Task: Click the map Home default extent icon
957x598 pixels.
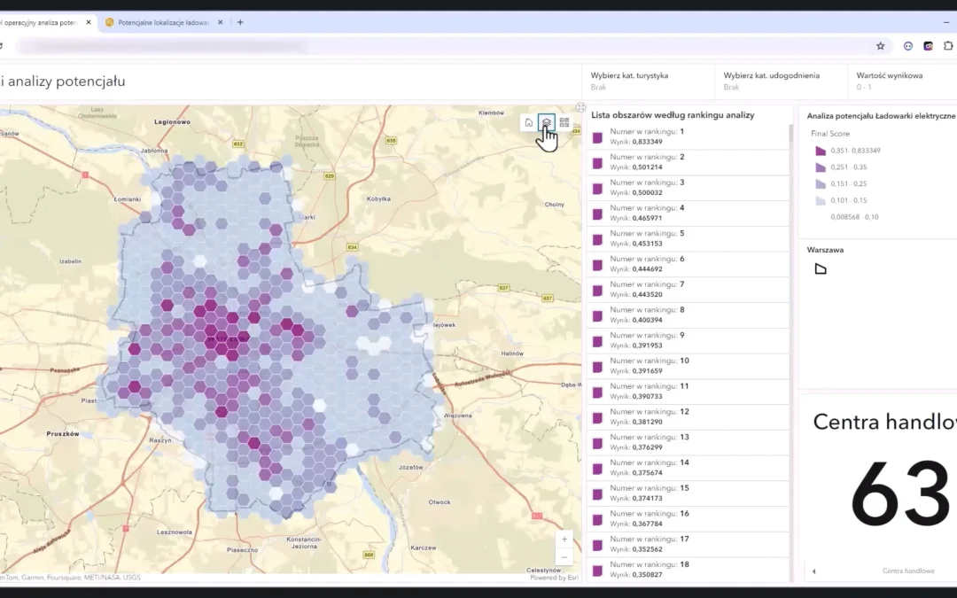Action: (x=528, y=122)
